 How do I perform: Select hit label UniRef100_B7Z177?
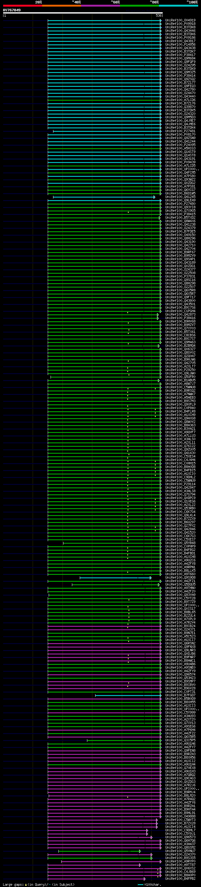[x=180, y=83]
